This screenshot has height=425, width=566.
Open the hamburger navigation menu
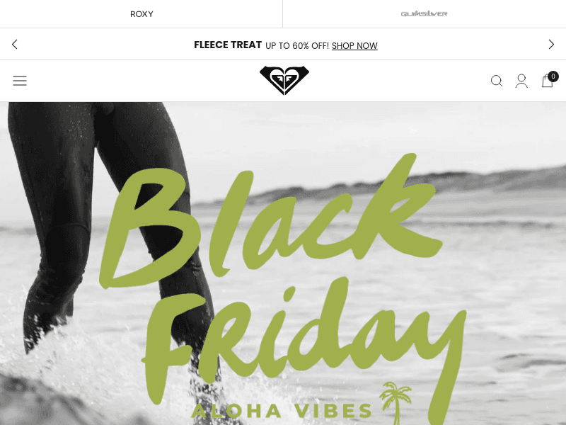(x=20, y=81)
